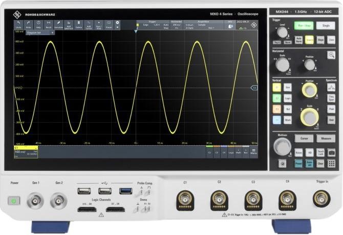Tap the Logic shortcut on bottom bar
The image size is (343, 235).
pyautogui.click(x=231, y=152)
